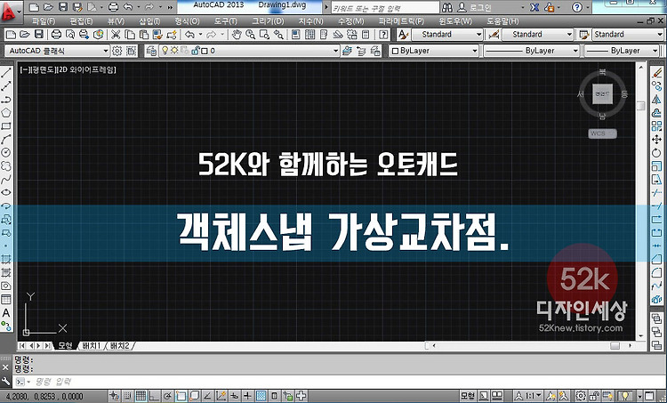Select the Table tool
Viewport: 667px width, 403px height.
[x=6, y=299]
